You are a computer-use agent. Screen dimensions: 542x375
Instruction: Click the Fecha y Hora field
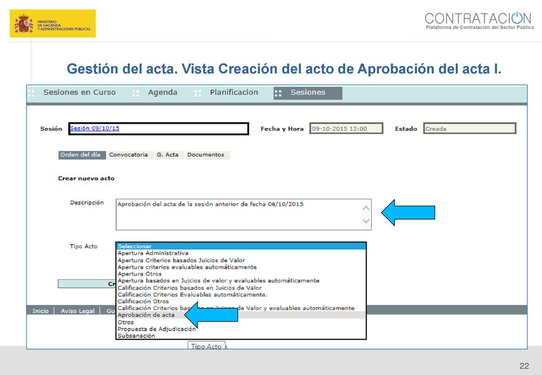(346, 129)
